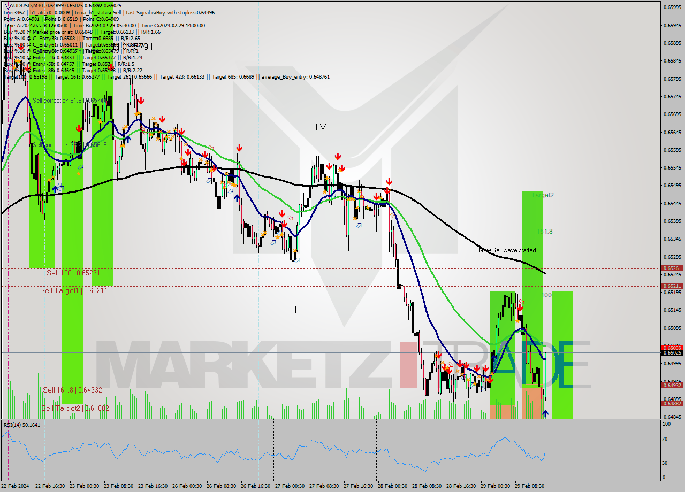The image size is (685, 492).
Task: Click the '22 Feb 2024' date on time axis
Action: click(x=16, y=486)
